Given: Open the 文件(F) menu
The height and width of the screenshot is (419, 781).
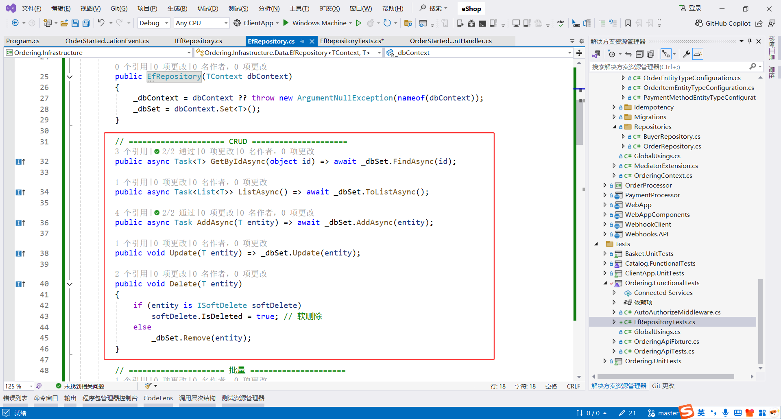Looking at the screenshot, I should point(31,9).
